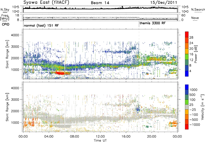Screen dimensions: 205x142
Task: Select the 'normal (fast) 151 RF' label
Action: pos(41,25)
